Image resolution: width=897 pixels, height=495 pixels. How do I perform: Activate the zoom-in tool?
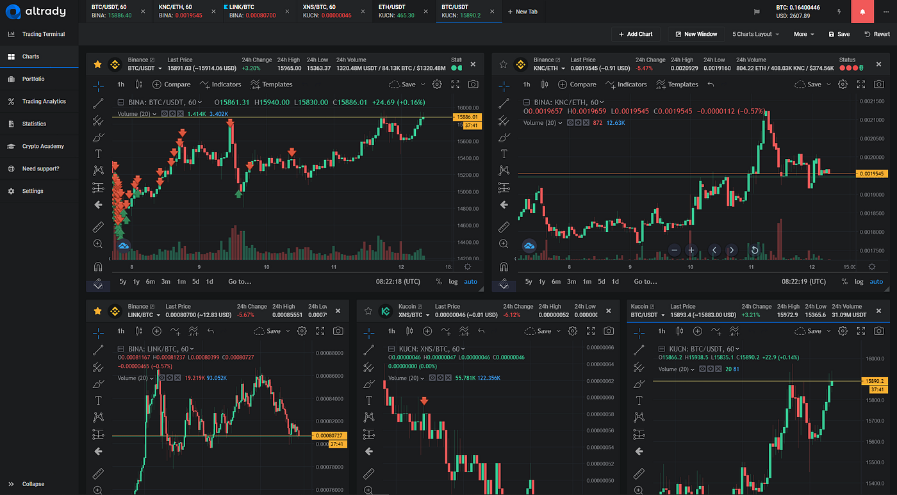pos(98,244)
